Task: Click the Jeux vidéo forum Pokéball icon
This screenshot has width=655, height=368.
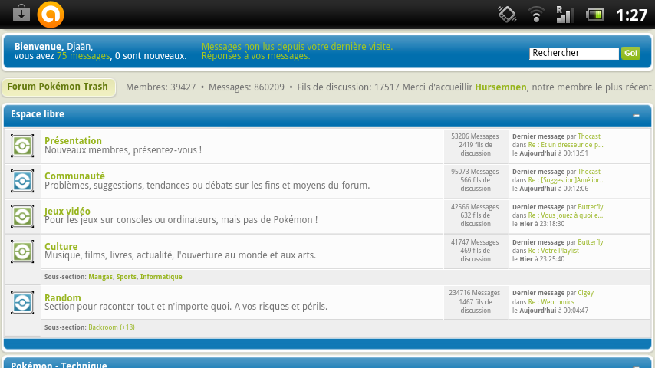Action: click(x=22, y=216)
